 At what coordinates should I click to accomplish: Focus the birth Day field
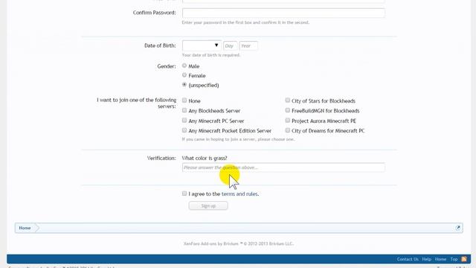coord(231,46)
